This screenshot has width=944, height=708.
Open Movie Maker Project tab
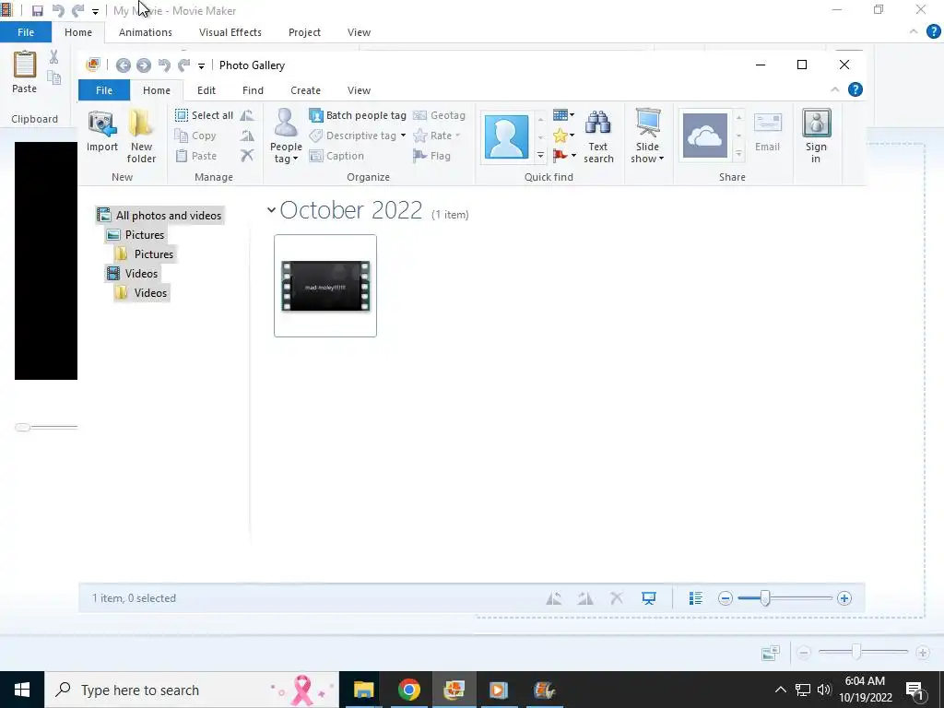(x=304, y=32)
